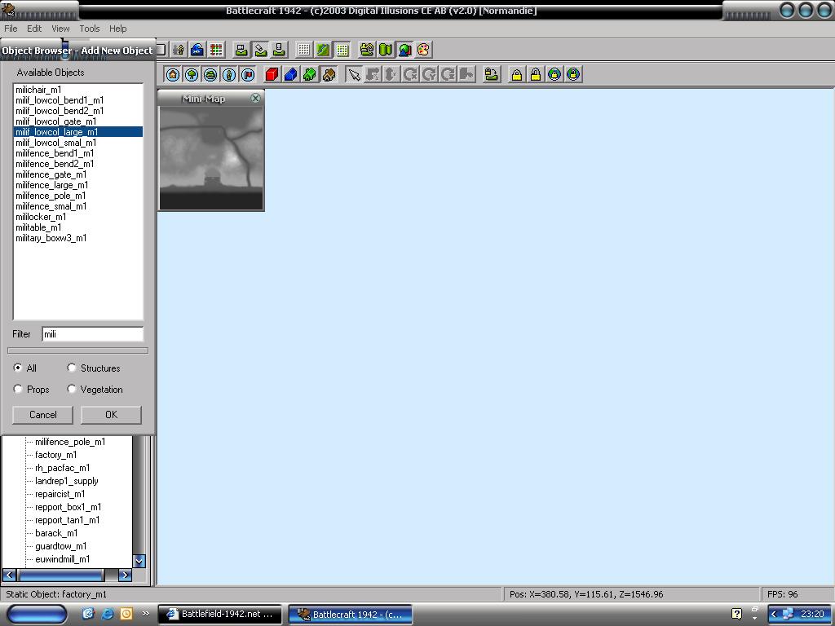Select landrep1_supply in the object tree
This screenshot has width=835, height=626.
67,481
